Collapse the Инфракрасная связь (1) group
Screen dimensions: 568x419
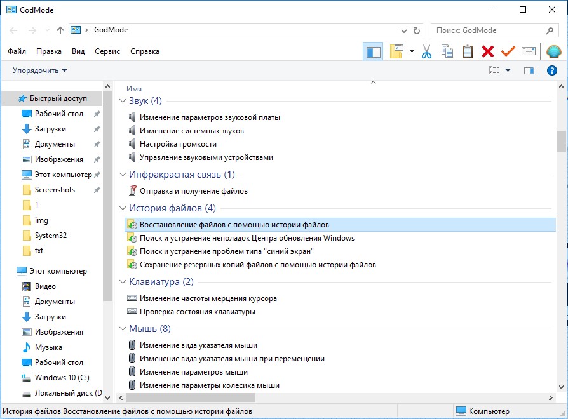point(123,175)
